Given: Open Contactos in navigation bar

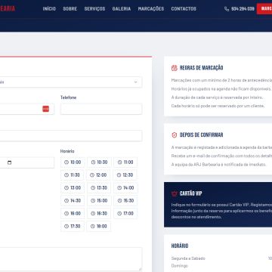Looking at the screenshot, I should 184,9.
